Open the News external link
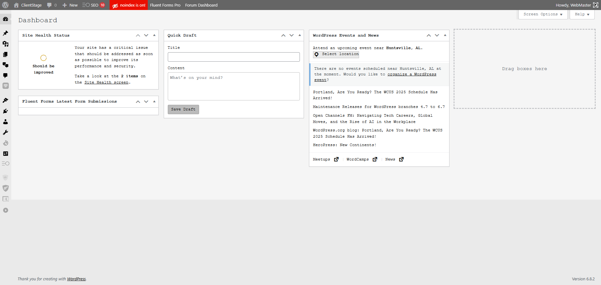The width and height of the screenshot is (601, 285). tap(394, 160)
